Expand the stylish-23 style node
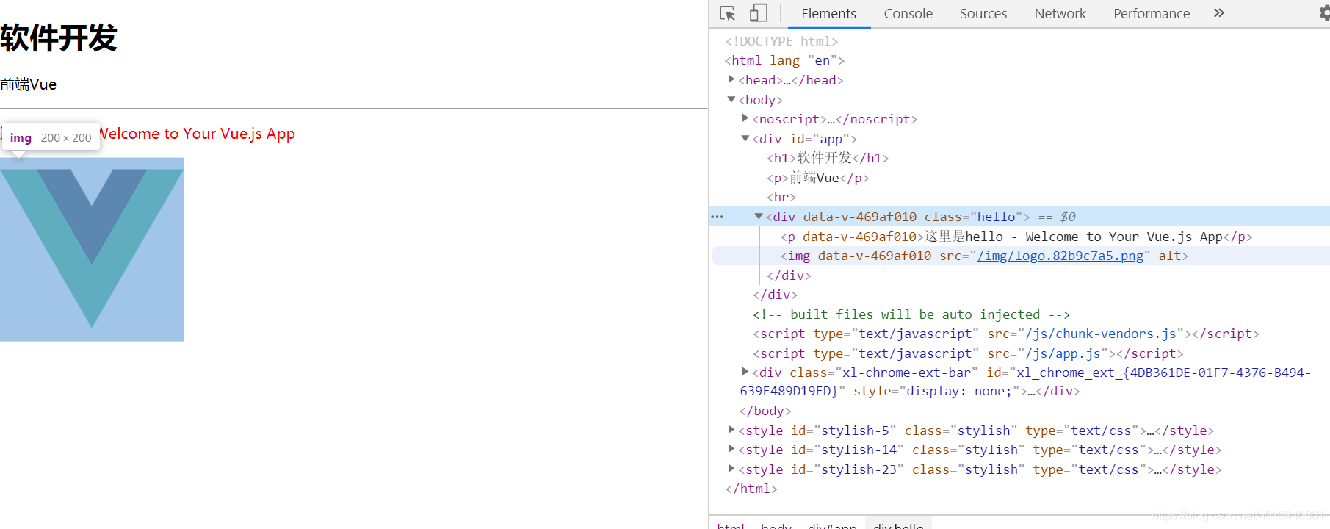Image resolution: width=1330 pixels, height=529 pixels. [x=731, y=469]
